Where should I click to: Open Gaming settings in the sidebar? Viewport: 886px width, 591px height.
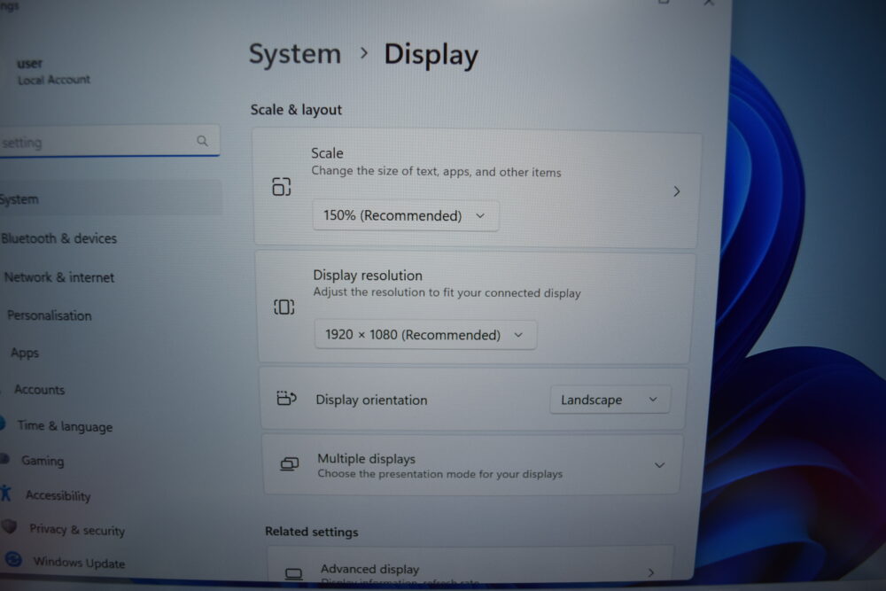[43, 461]
